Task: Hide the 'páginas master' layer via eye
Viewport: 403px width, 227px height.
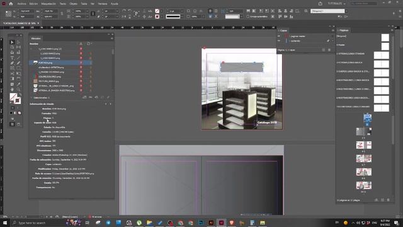Action: pos(279,37)
